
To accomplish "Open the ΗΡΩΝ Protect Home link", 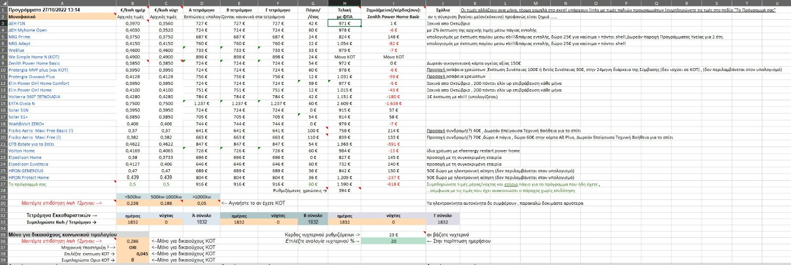I will point(29,177).
